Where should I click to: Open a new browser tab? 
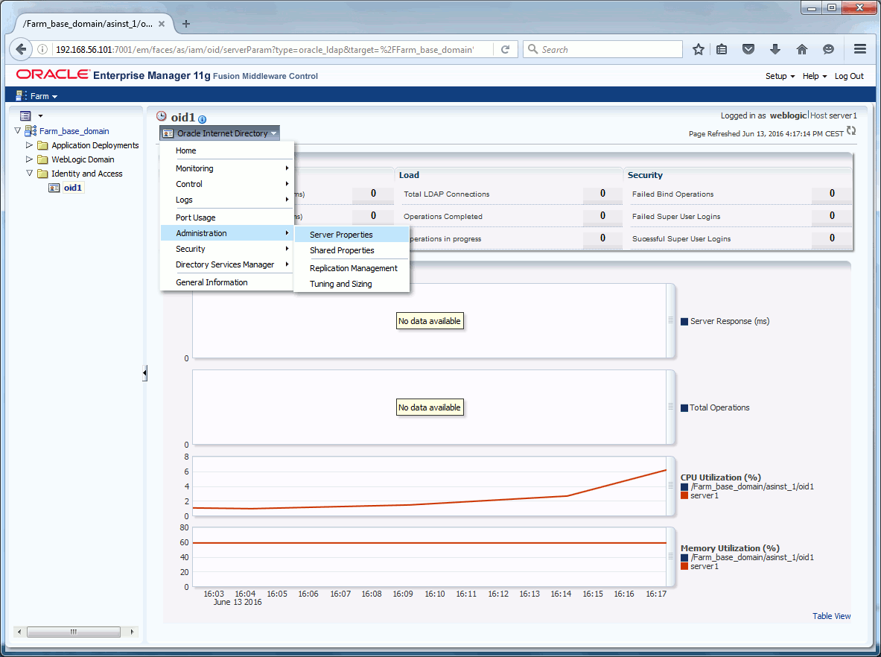click(186, 24)
